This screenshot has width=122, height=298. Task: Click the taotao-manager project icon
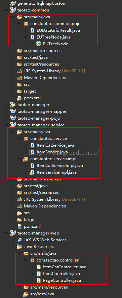point(13,105)
